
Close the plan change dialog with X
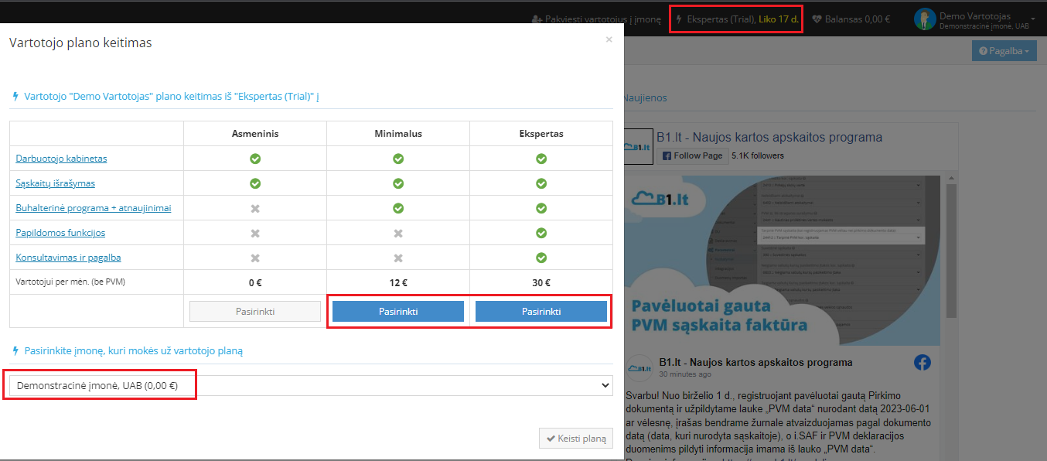609,39
